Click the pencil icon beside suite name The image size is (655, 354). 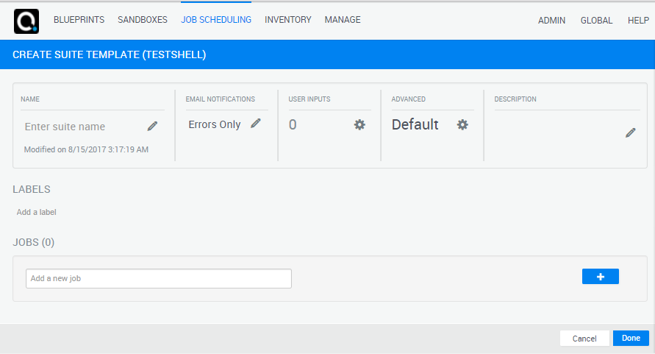152,126
